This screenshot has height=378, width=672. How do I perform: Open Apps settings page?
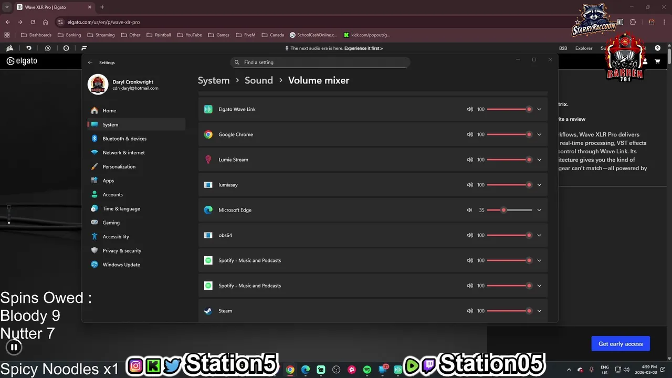pos(136,181)
